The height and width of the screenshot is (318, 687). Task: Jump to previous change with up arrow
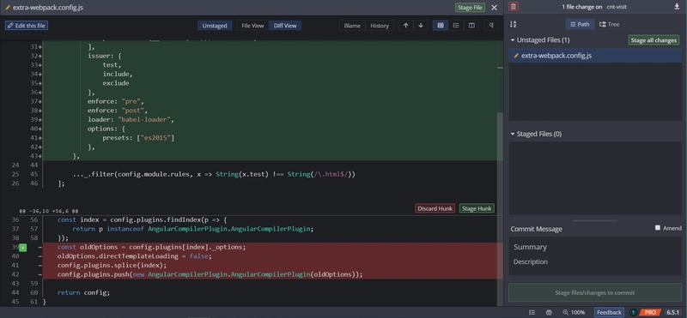coord(405,26)
